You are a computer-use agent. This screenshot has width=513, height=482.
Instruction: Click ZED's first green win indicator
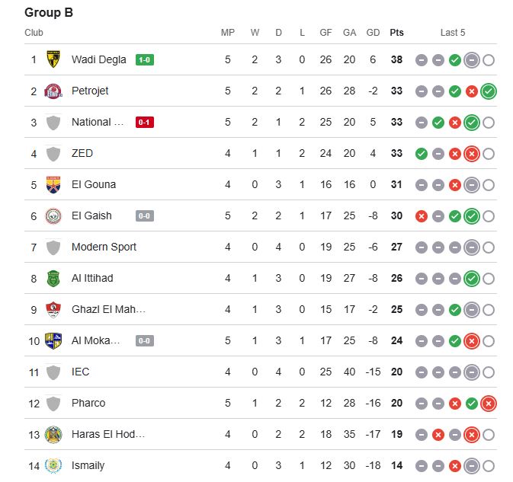click(x=422, y=154)
